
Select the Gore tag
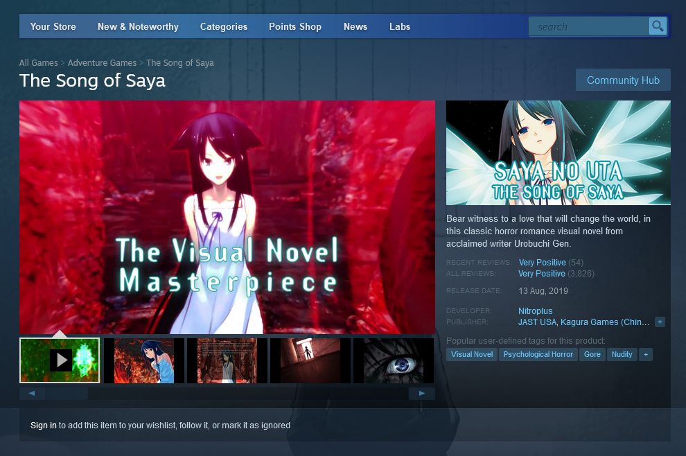(x=592, y=354)
